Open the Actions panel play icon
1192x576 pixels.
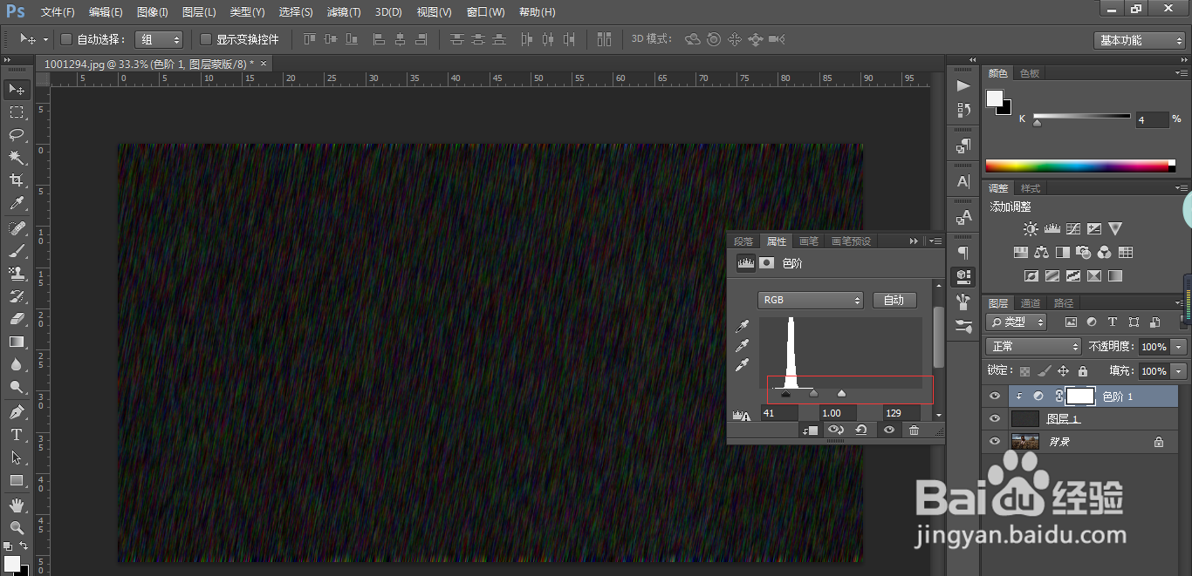pyautogui.click(x=963, y=85)
